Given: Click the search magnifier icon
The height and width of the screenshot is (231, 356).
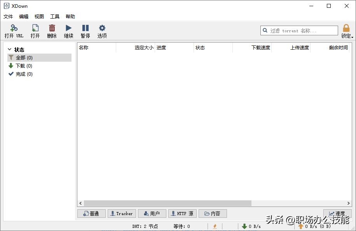Looking at the screenshot, I should tap(265, 30).
